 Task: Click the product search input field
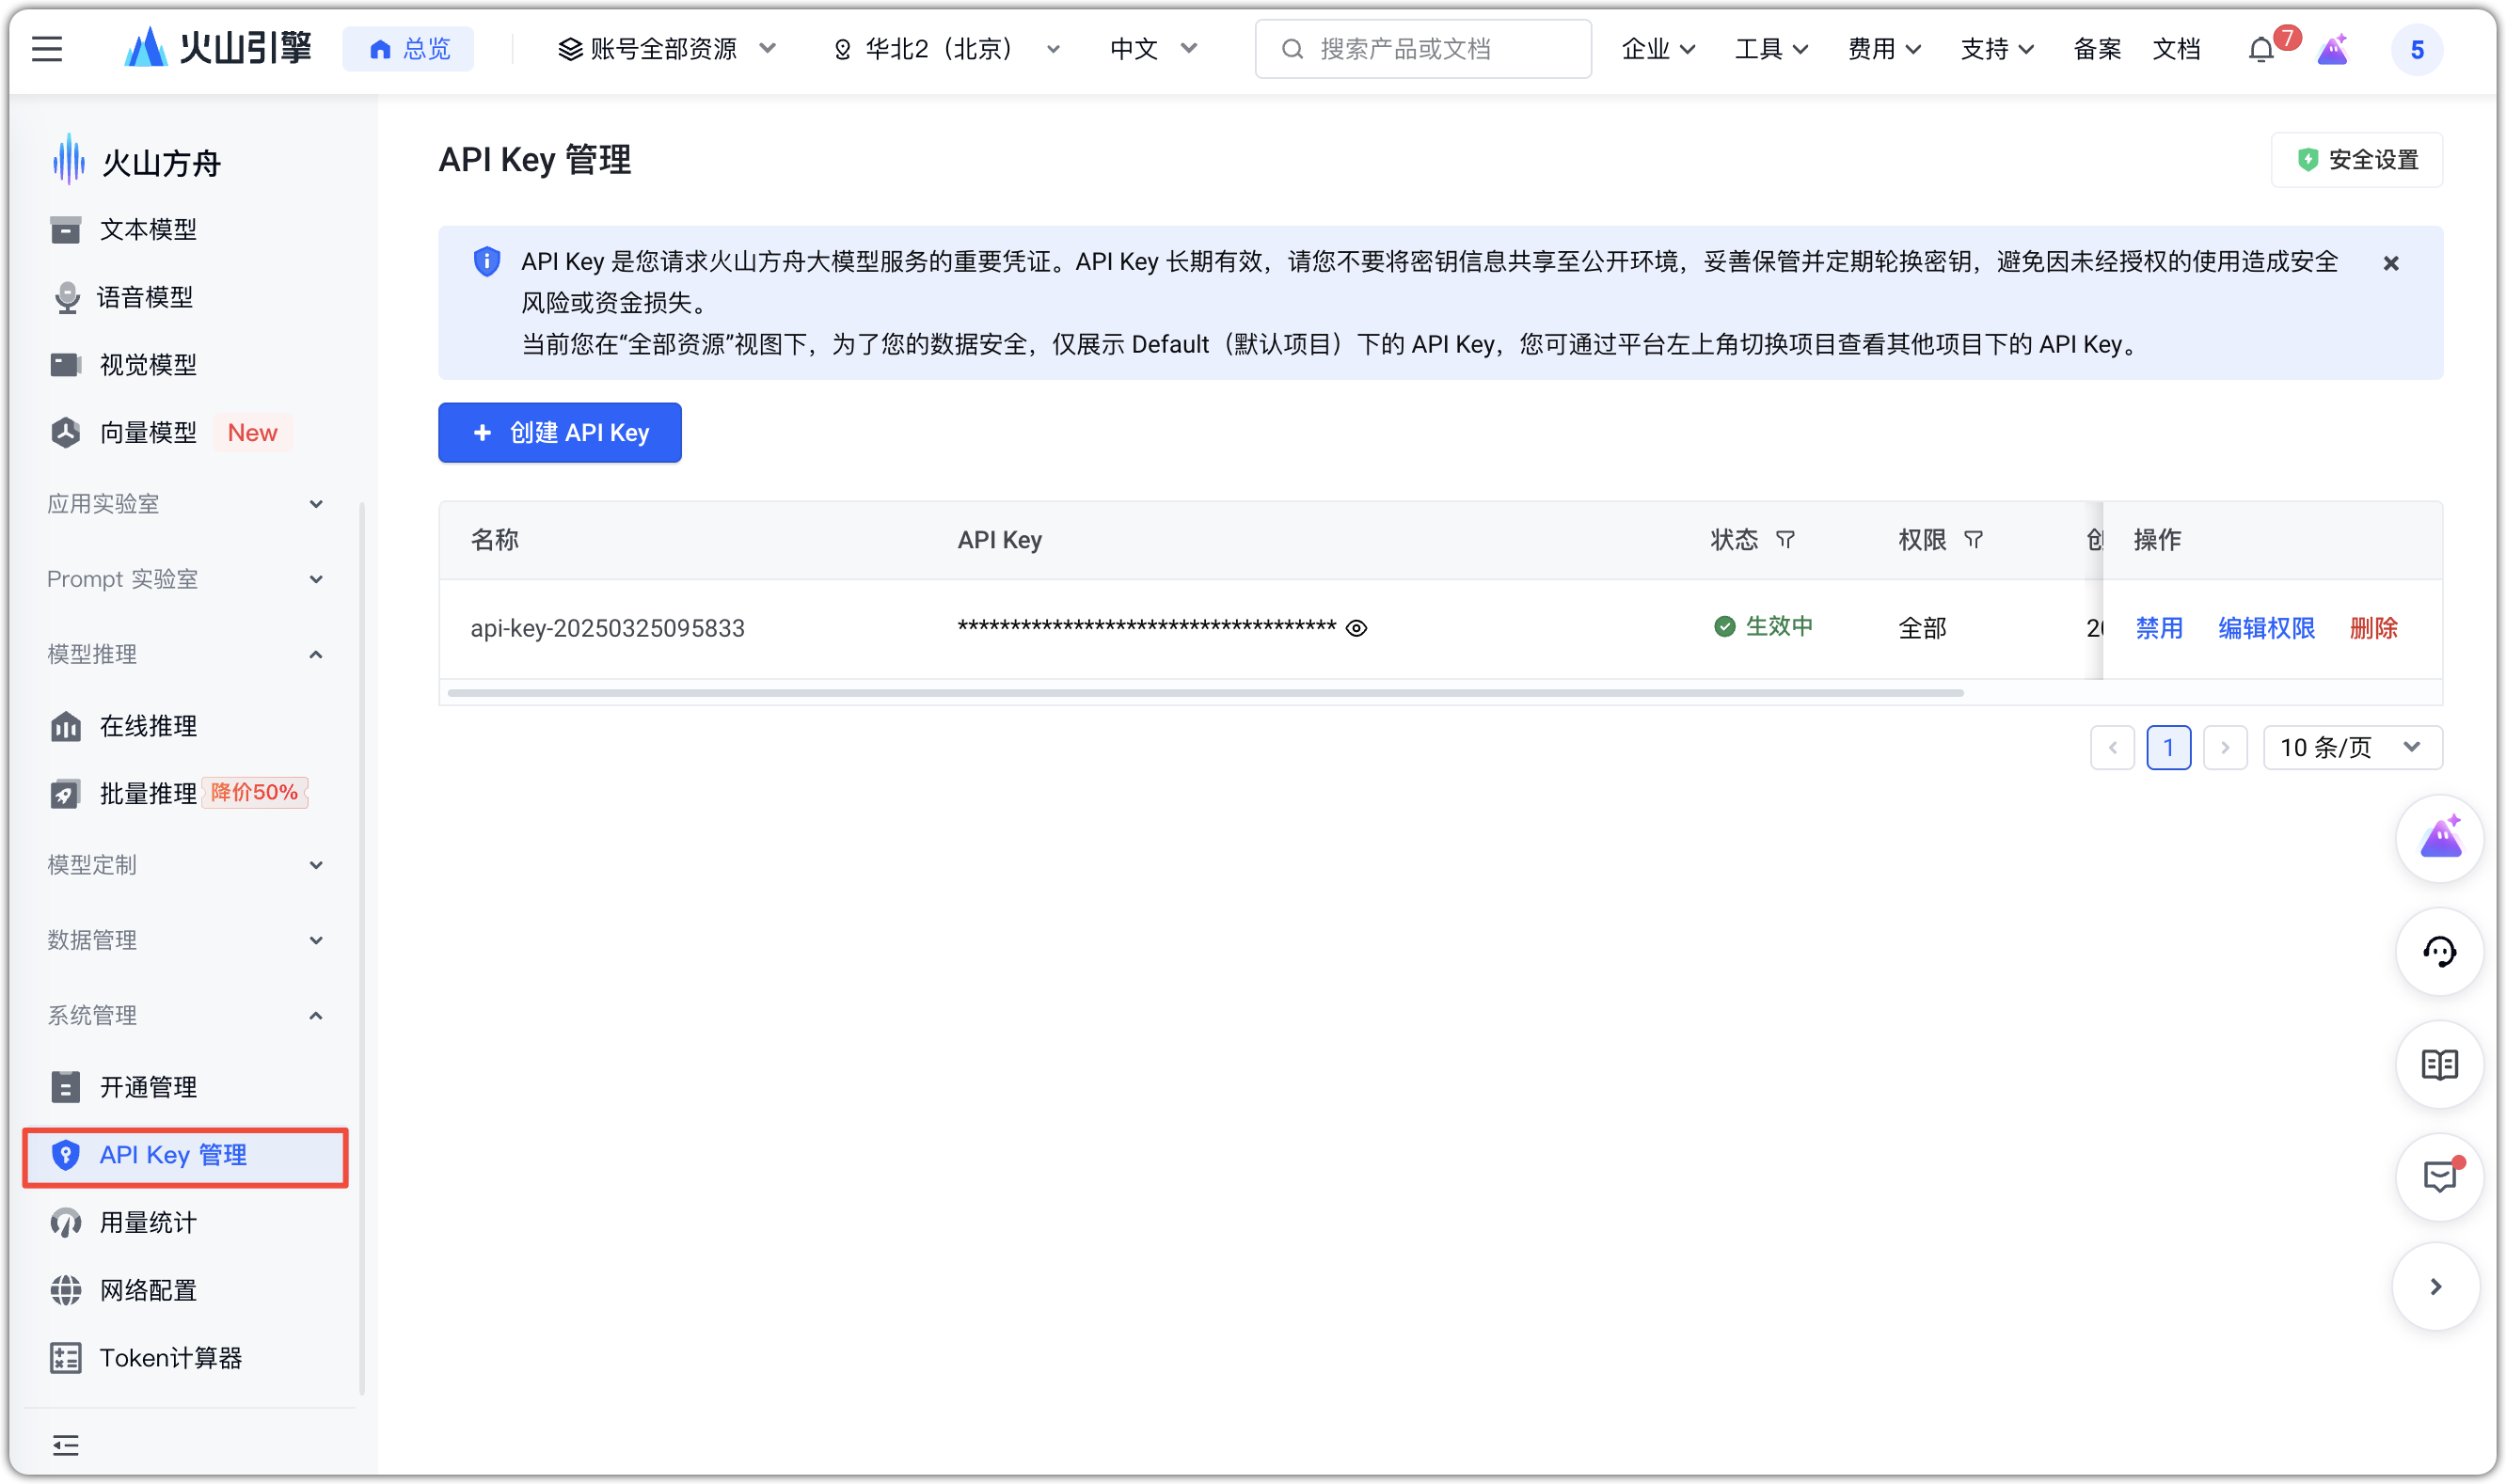[1420, 48]
